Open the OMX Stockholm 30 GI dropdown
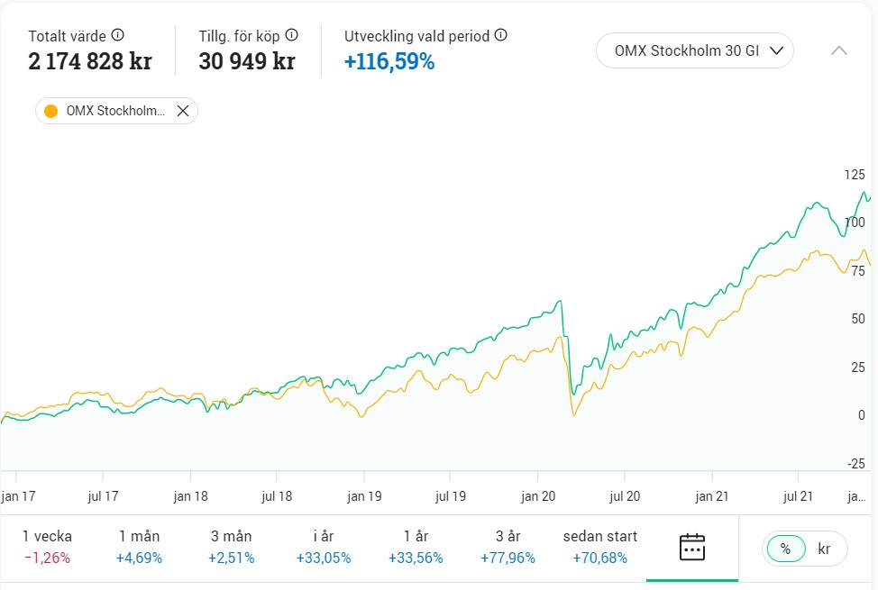Image resolution: width=878 pixels, height=590 pixels. (694, 50)
